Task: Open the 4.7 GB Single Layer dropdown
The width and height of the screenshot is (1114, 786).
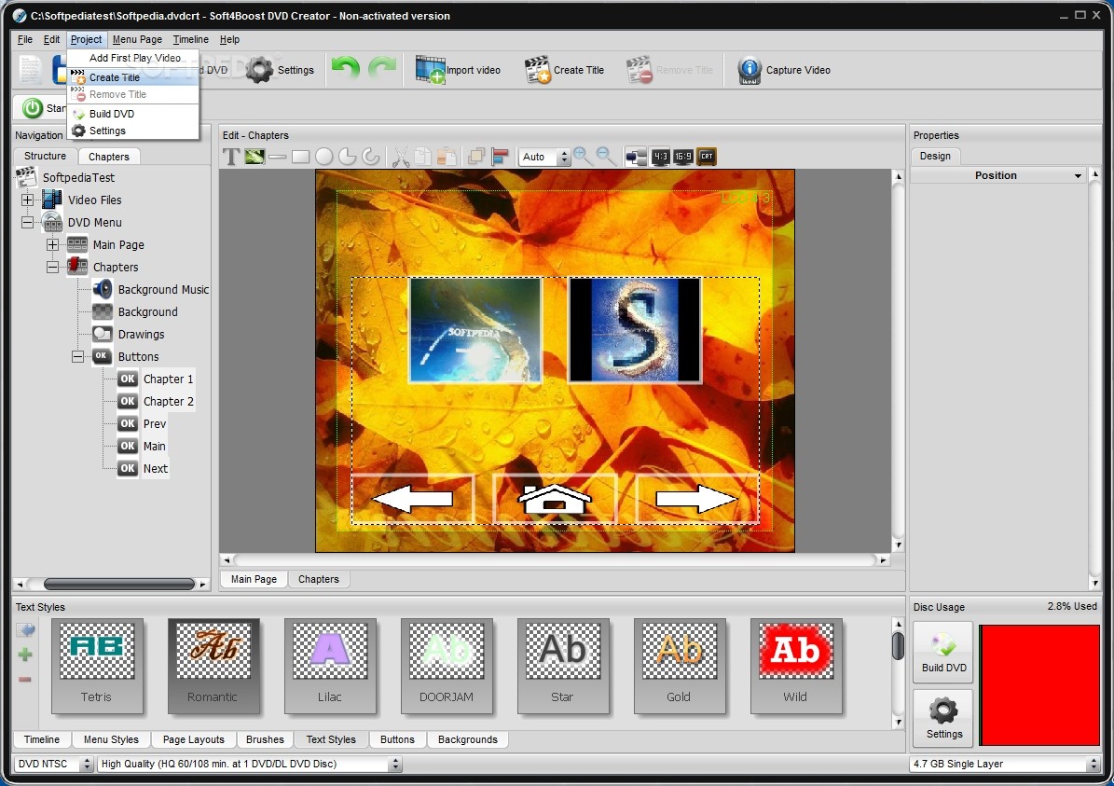Action: [x=1093, y=764]
